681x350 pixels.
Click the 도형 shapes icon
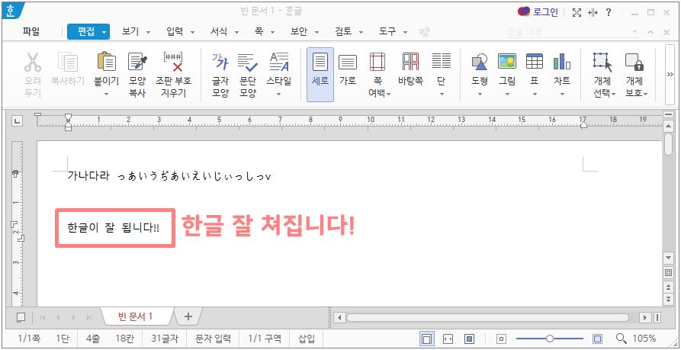(480, 62)
